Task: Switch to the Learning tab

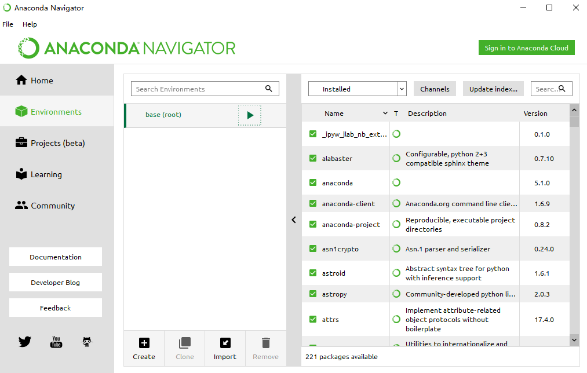Action: point(57,174)
